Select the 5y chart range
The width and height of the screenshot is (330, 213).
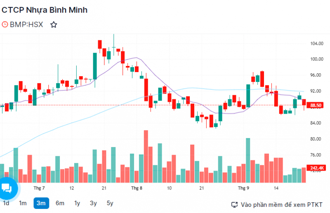click(x=110, y=203)
